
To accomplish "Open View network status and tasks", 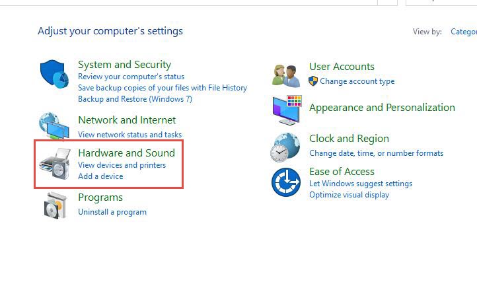I will click(x=129, y=135).
